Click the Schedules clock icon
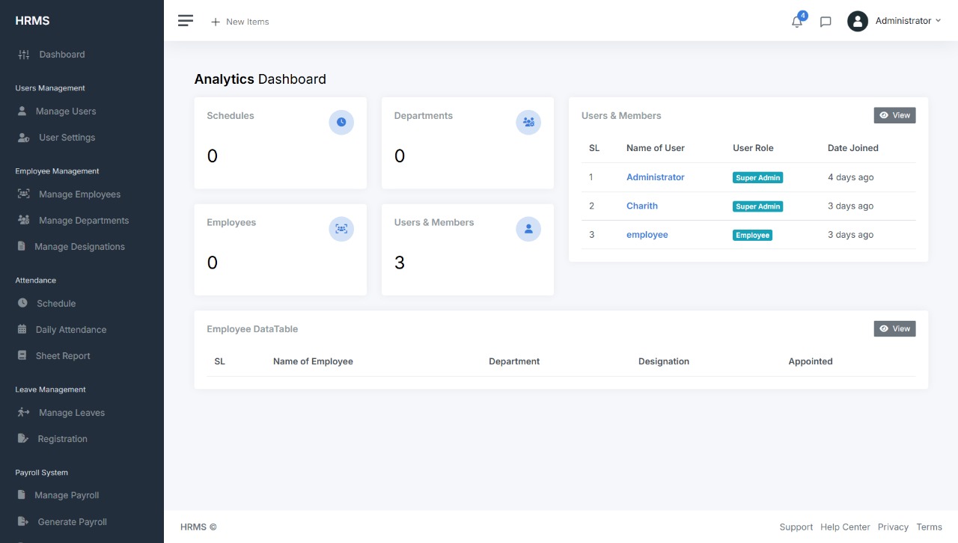This screenshot has height=543, width=958. (341, 122)
